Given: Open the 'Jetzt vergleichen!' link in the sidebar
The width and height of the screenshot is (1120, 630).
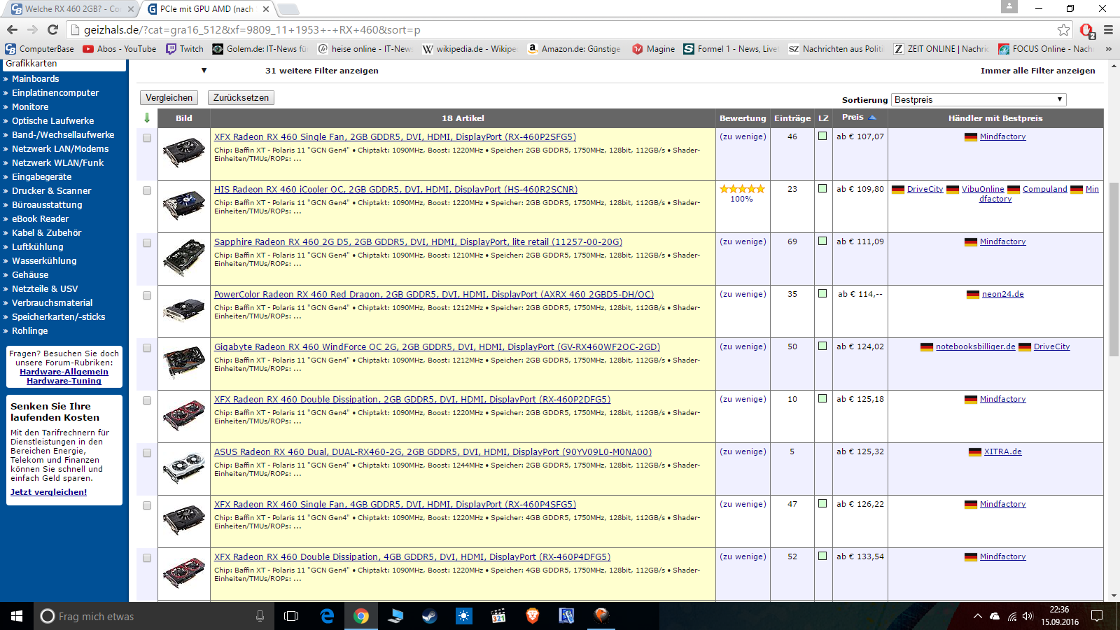Looking at the screenshot, I should point(49,492).
